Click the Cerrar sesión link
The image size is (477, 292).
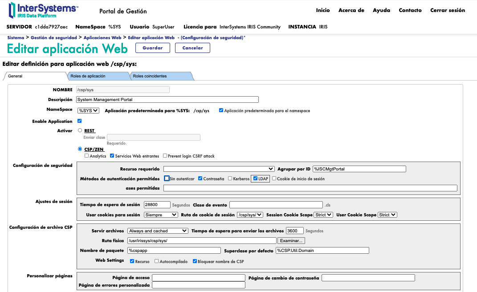coord(447,10)
